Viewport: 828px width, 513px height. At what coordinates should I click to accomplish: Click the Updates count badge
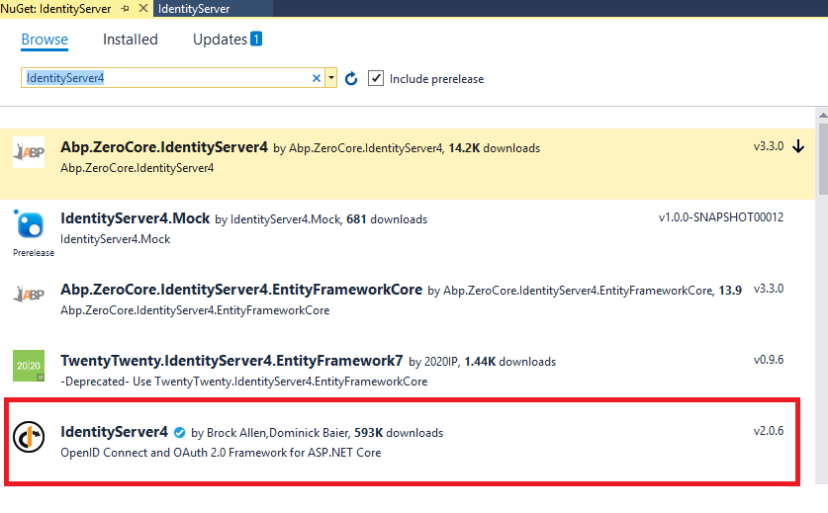click(x=256, y=39)
